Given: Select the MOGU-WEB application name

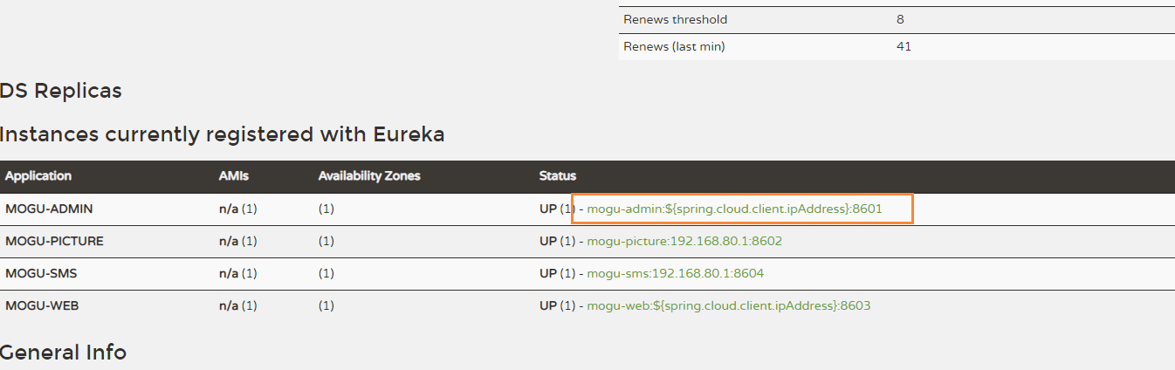Looking at the screenshot, I should (x=42, y=306).
